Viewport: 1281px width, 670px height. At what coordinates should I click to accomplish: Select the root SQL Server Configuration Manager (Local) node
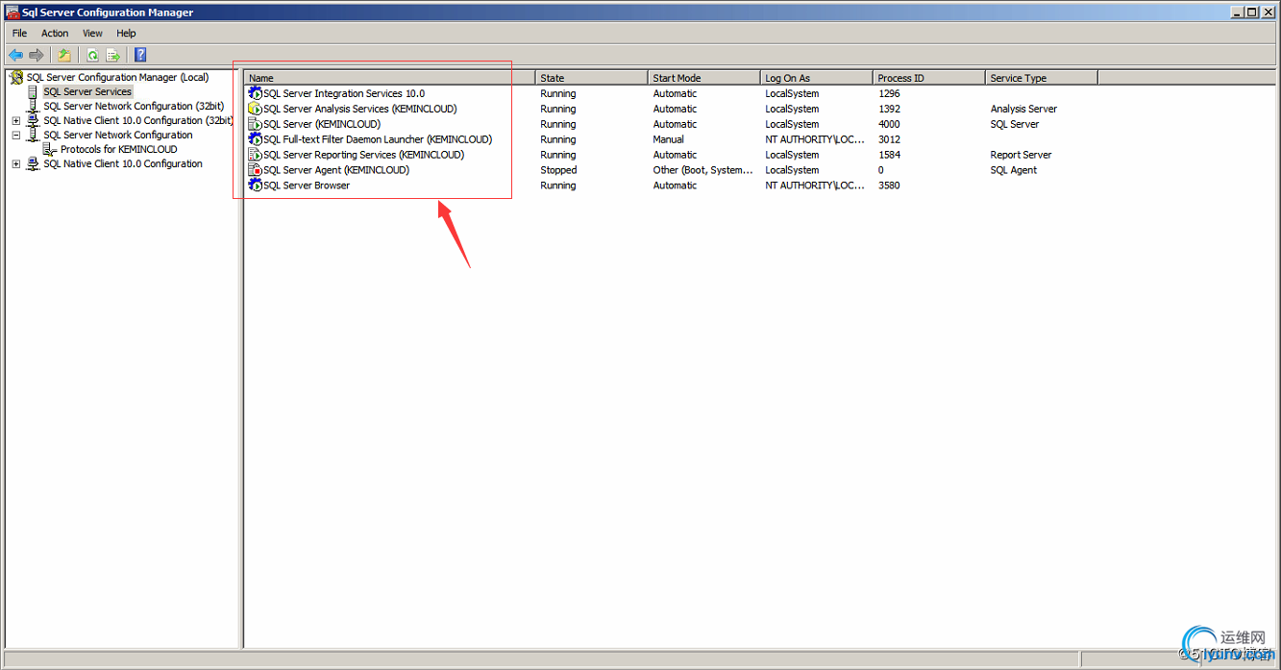(x=117, y=77)
